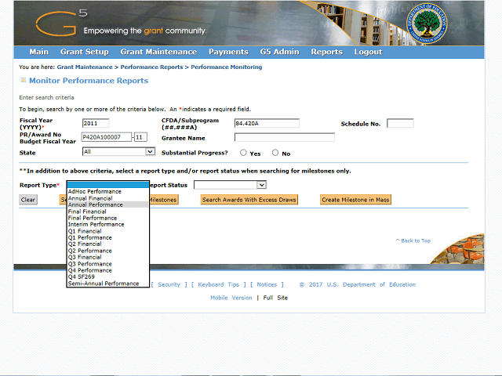Choose Q3 Financial report type
This screenshot has width=502, height=376.
(108, 257)
